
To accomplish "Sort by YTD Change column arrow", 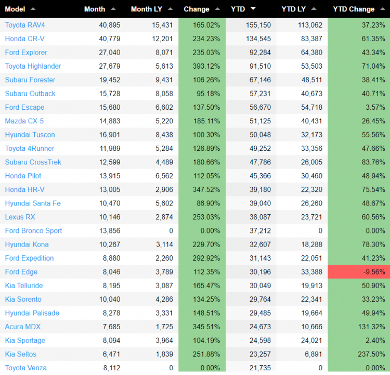I will [x=383, y=9].
